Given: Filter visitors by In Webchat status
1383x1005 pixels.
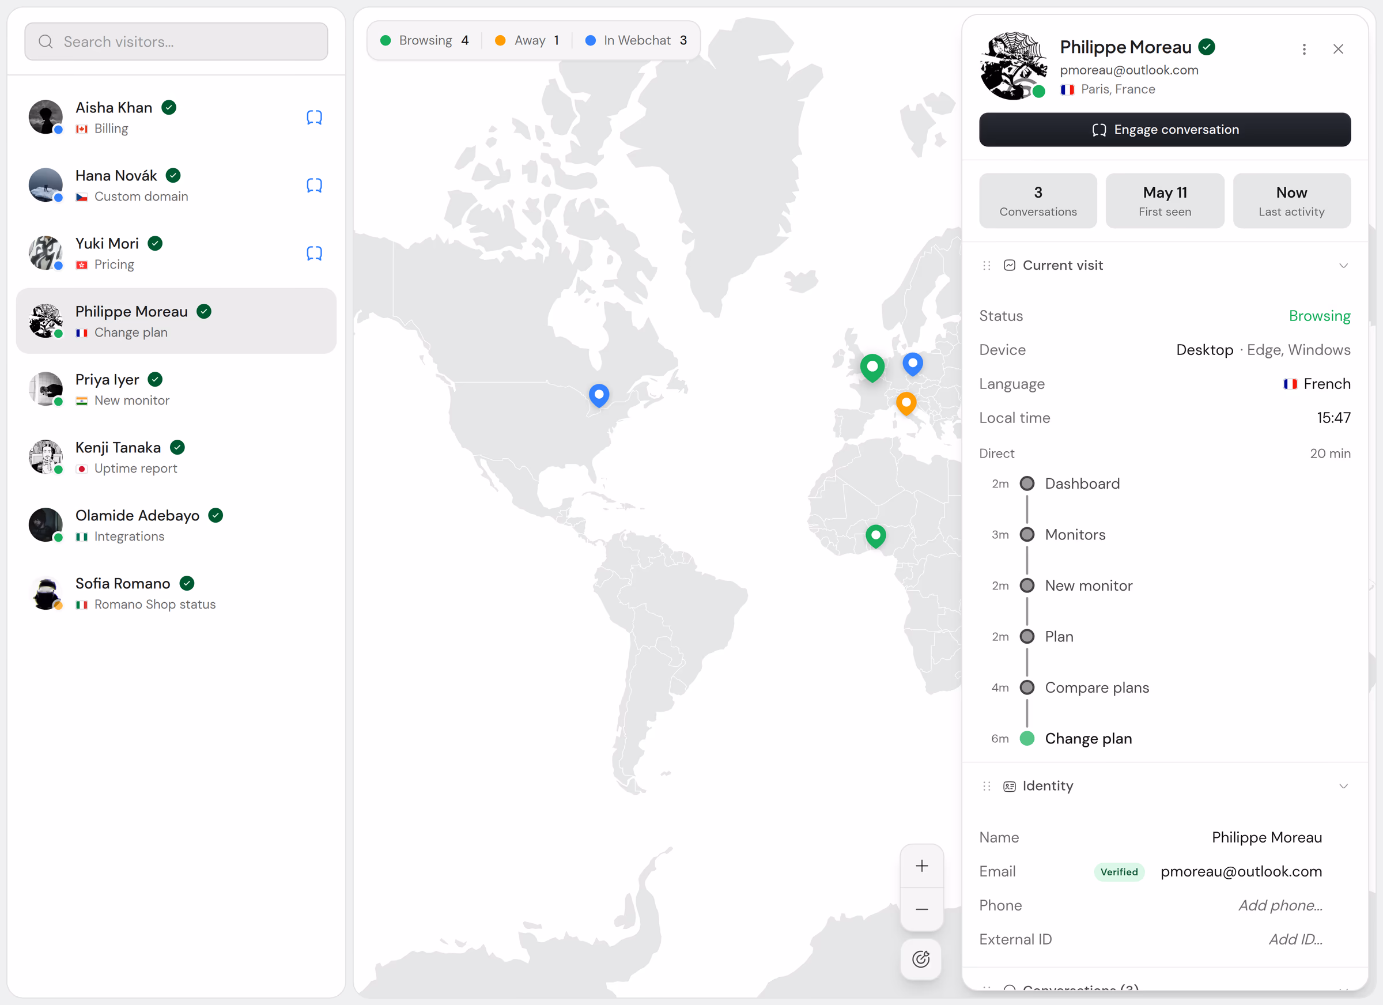Looking at the screenshot, I should pos(636,40).
